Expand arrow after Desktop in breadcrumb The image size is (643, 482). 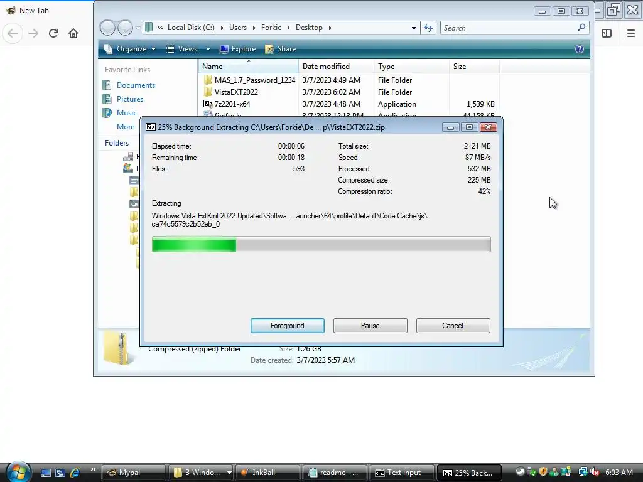pyautogui.click(x=330, y=28)
